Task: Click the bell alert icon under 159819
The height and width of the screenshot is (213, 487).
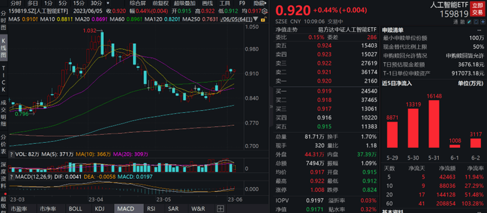Action: pos(476,22)
